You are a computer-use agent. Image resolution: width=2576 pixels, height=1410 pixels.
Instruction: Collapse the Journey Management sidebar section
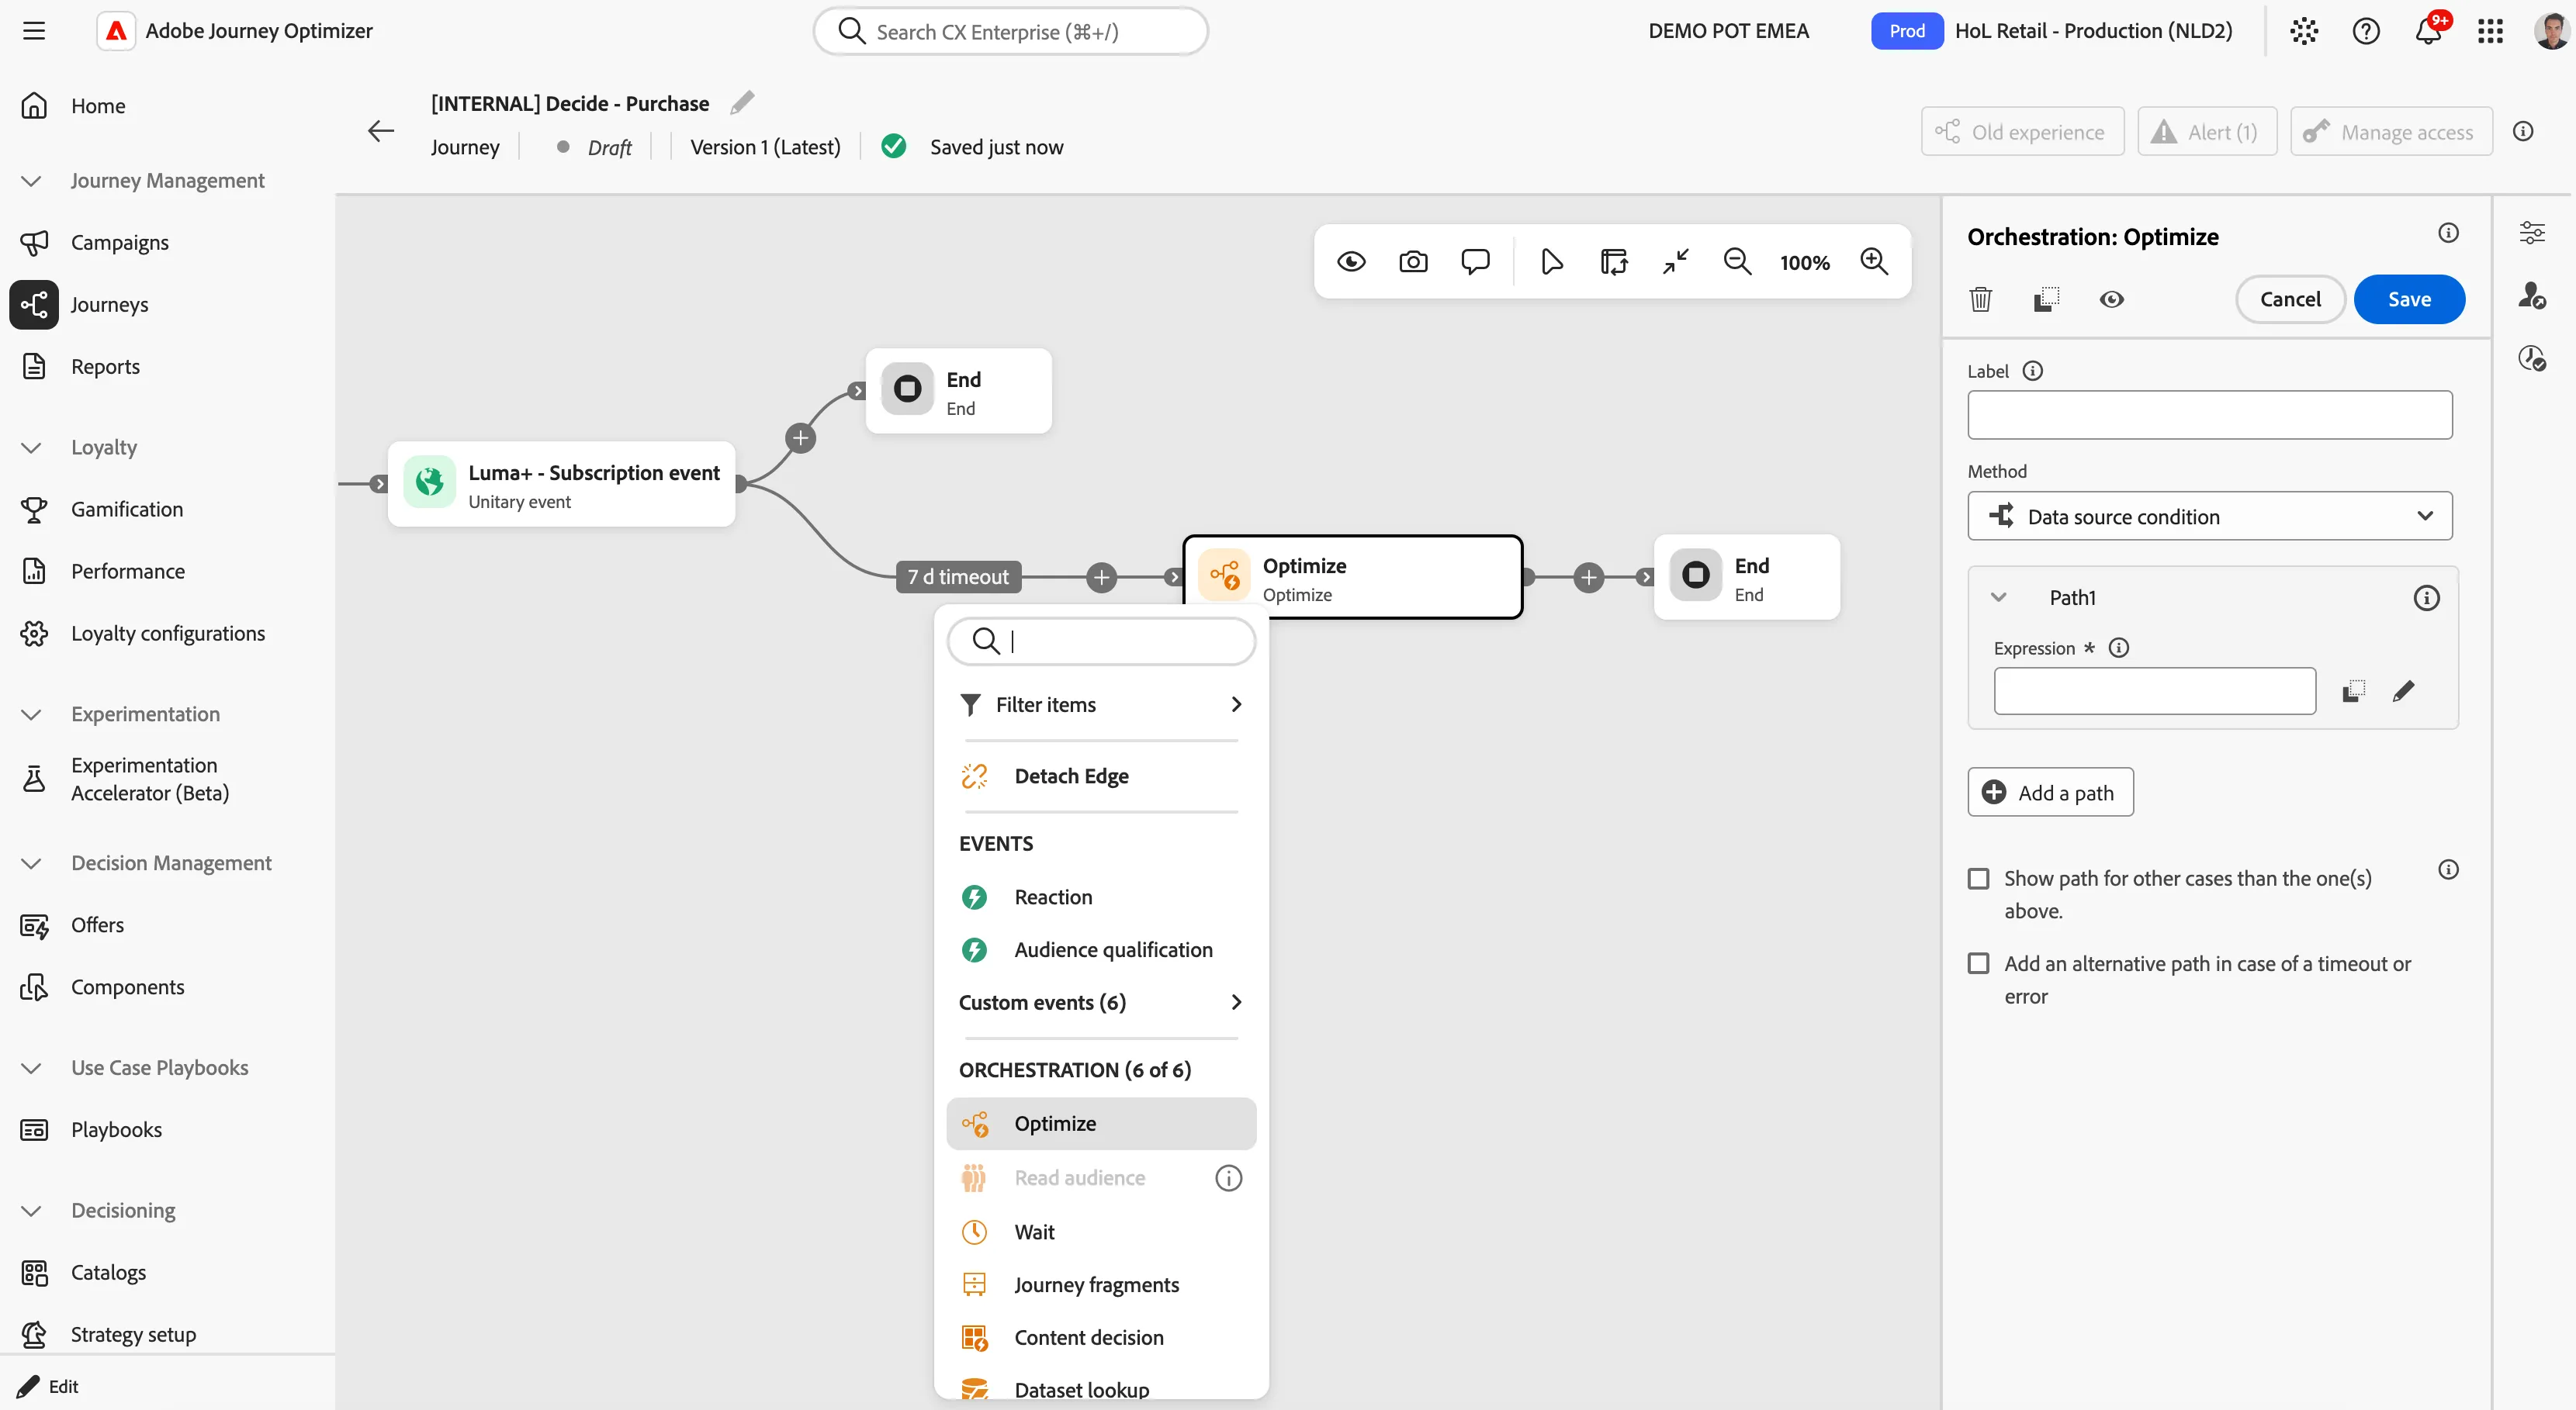(31, 181)
